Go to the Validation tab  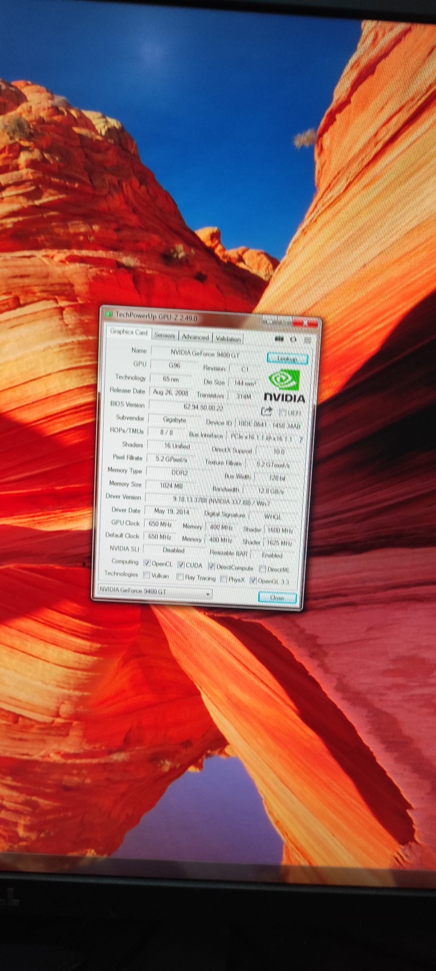coord(228,339)
